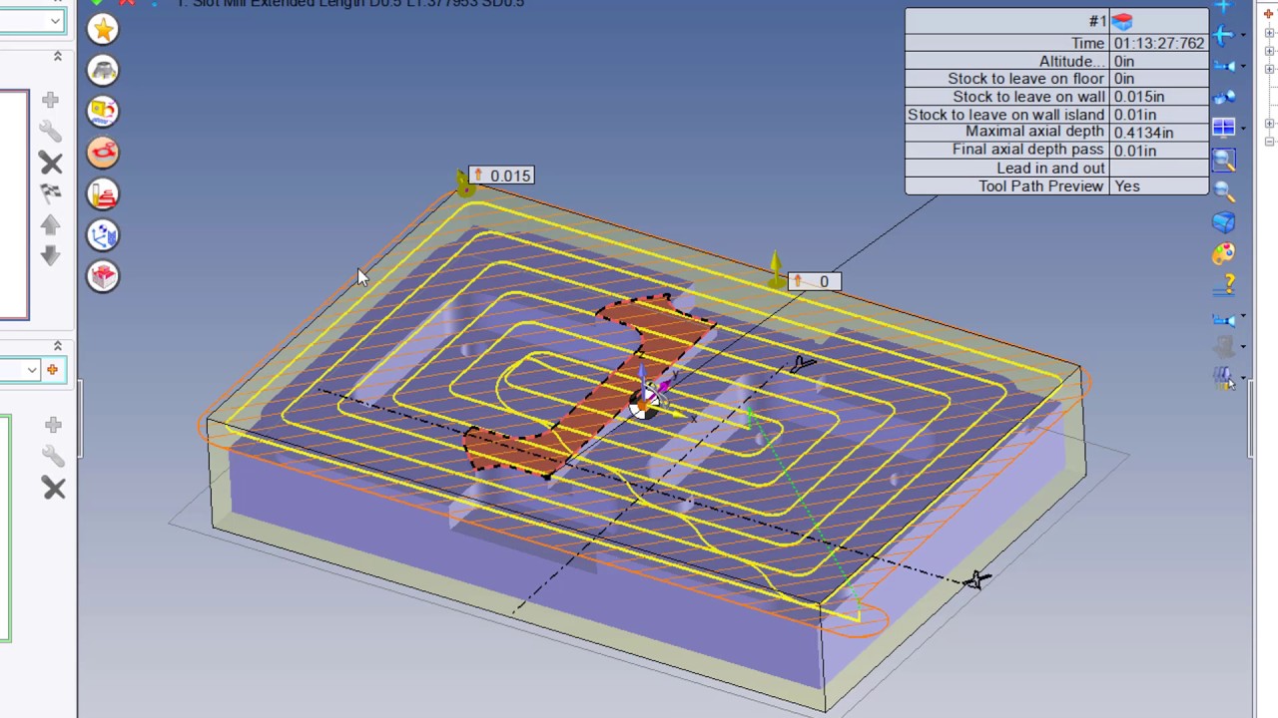Toggle the blue shaded box display icon
Viewport: 1278px width, 718px height.
(1223, 222)
